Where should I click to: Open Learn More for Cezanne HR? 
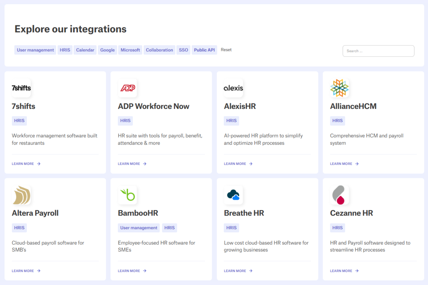point(344,271)
